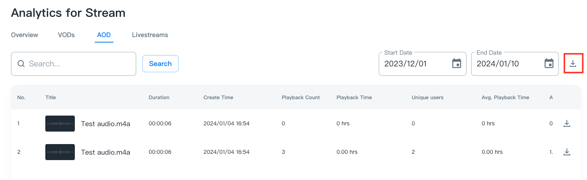Download analytics for row 2 audio
The width and height of the screenshot is (587, 180).
pyautogui.click(x=567, y=152)
